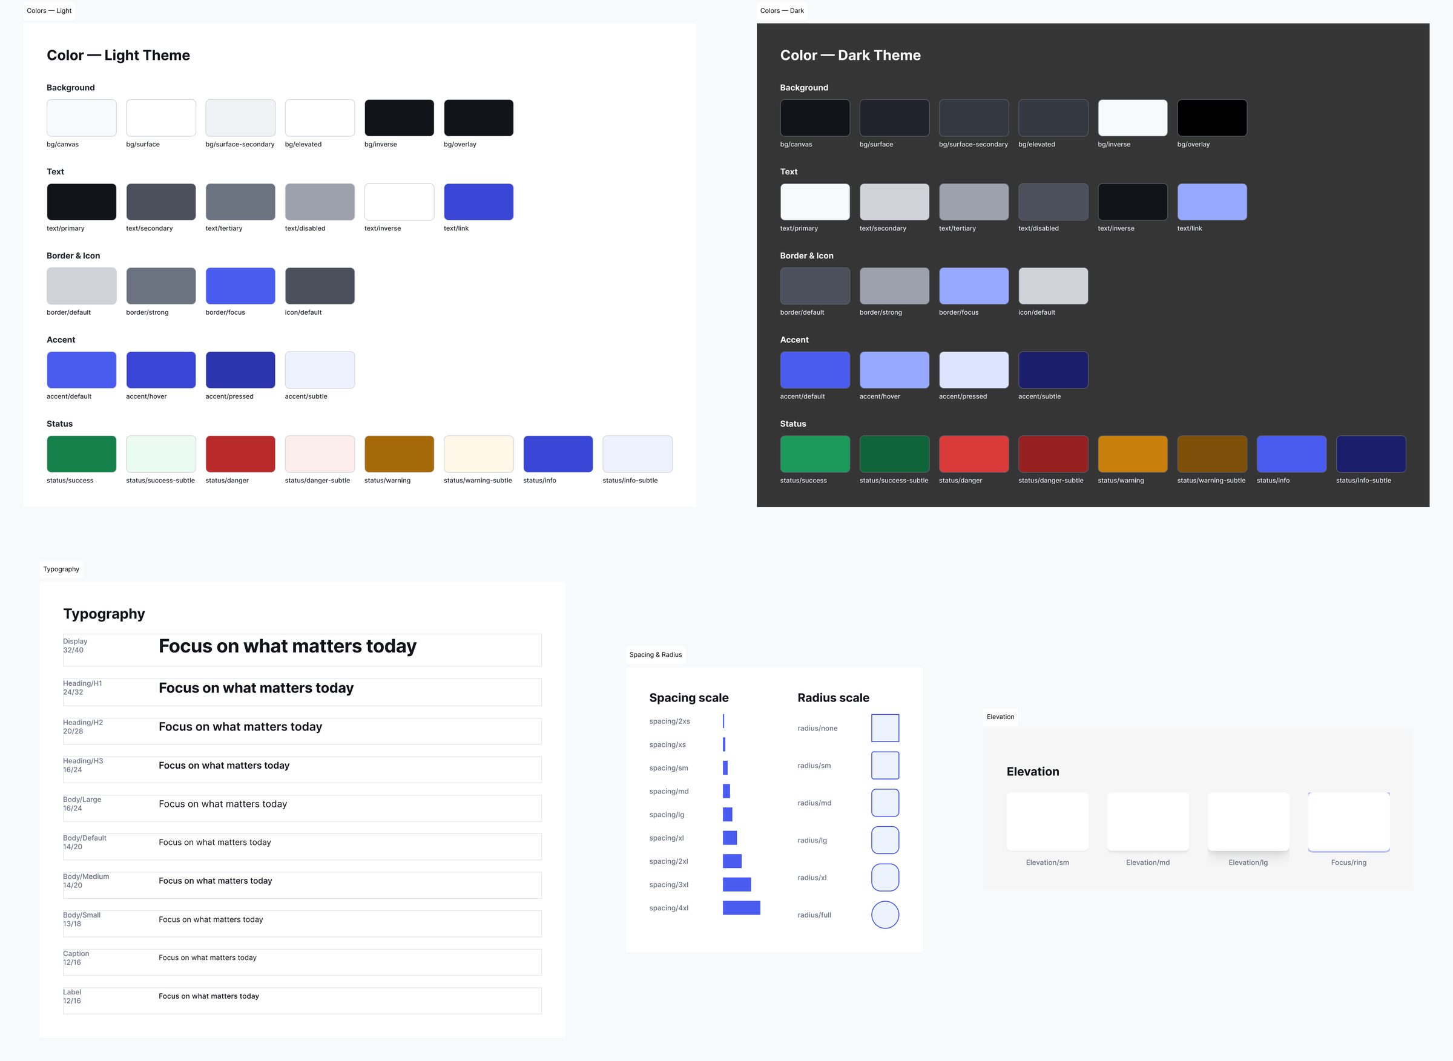The height and width of the screenshot is (1061, 1453).
Task: Click dark theme status/success swatch
Action: click(x=815, y=454)
